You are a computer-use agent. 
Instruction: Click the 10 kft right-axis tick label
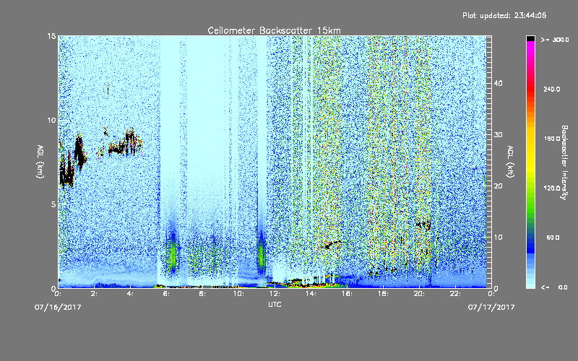click(x=498, y=237)
